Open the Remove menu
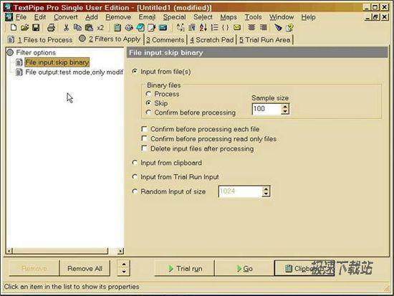394x296 pixels. pyautogui.click(x=118, y=17)
